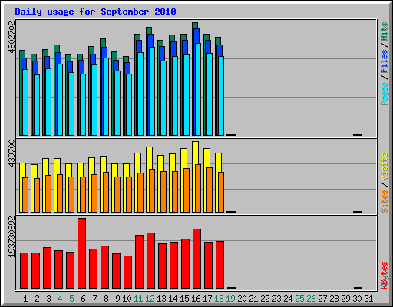
Task: Select green weekend day 25 label
Action: coord(299,299)
